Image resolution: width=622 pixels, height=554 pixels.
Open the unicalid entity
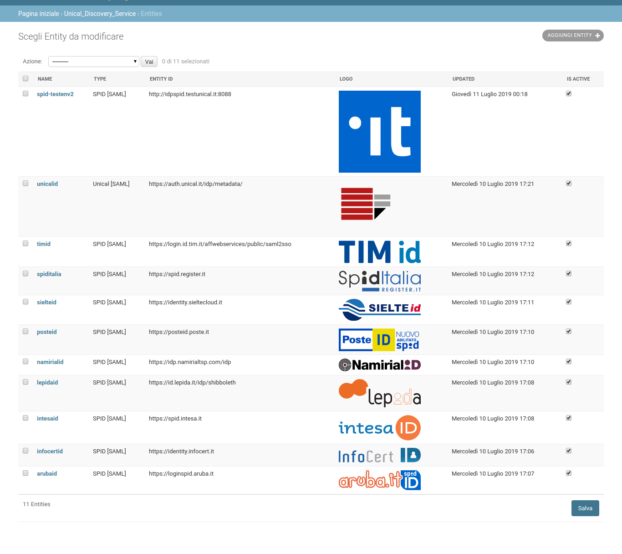(x=47, y=184)
